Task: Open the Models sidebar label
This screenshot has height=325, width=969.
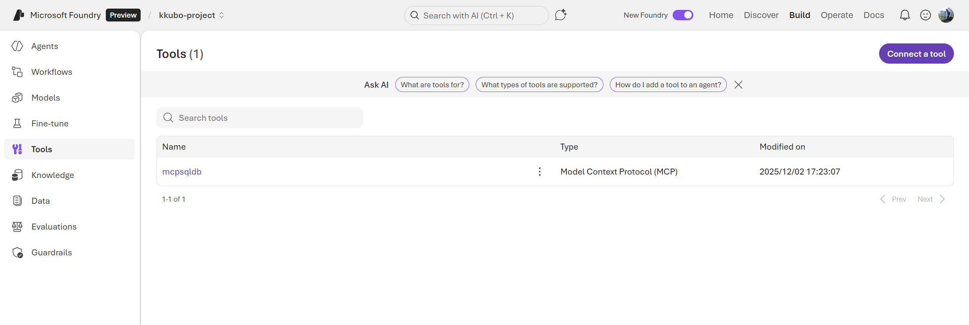Action: tap(46, 98)
